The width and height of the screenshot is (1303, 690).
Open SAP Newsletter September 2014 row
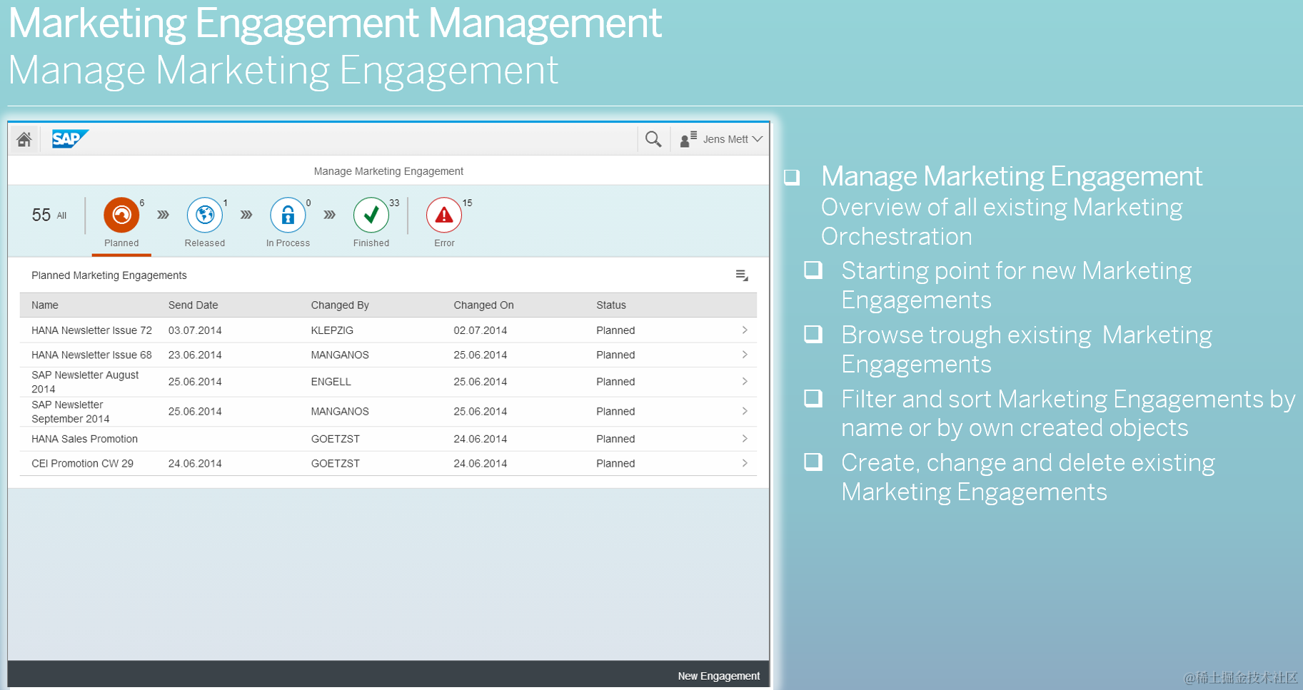tap(388, 412)
